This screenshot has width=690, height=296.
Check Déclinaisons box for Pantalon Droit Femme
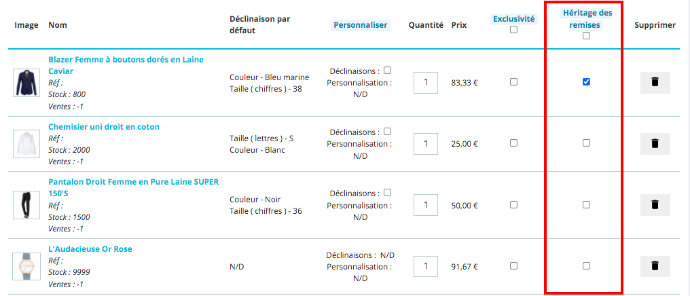(387, 192)
